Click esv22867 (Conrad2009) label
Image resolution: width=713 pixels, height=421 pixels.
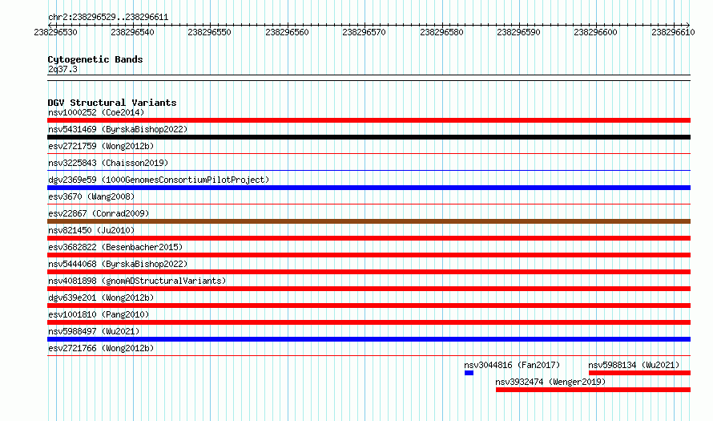99,213
